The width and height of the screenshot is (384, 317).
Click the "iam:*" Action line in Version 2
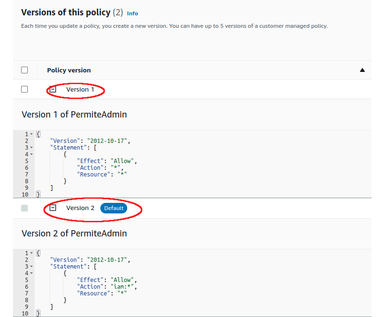107,287
